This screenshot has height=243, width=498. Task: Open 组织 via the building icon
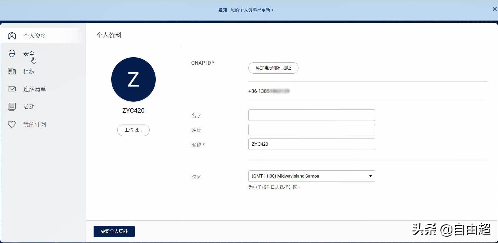[12, 71]
